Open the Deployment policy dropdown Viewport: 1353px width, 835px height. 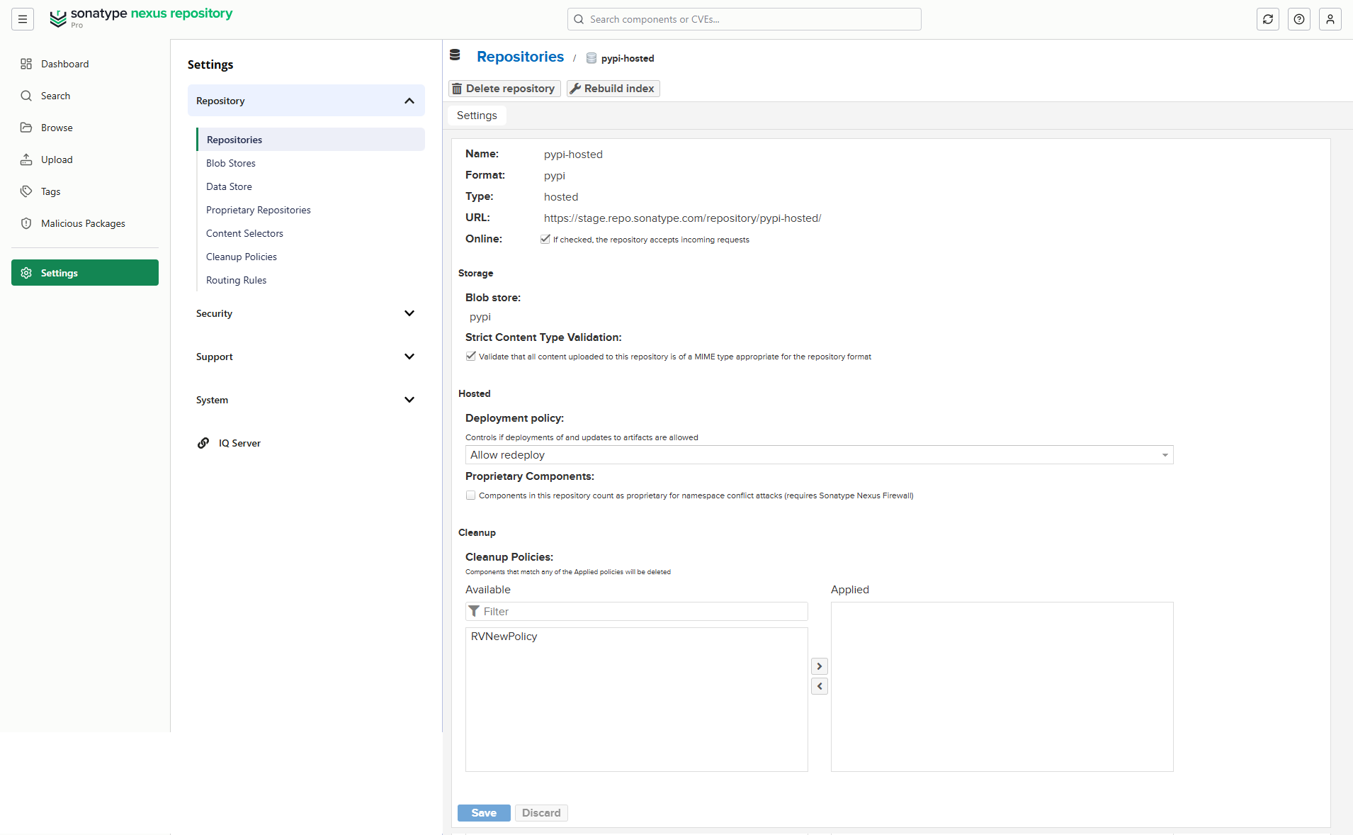pos(819,455)
